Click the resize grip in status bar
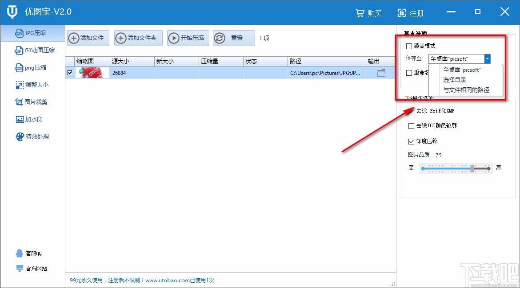Viewport: 520px width, 288px height. 392,284
